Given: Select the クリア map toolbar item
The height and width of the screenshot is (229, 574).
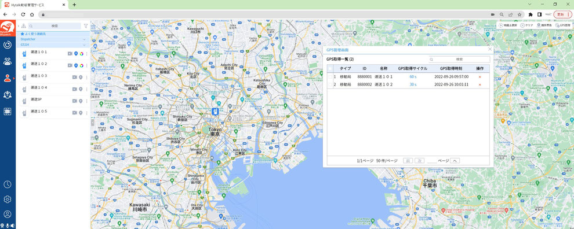Looking at the screenshot, I should coord(527,25).
